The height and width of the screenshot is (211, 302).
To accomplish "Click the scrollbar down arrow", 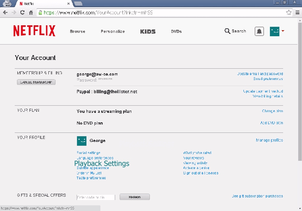I will [x=300, y=208].
